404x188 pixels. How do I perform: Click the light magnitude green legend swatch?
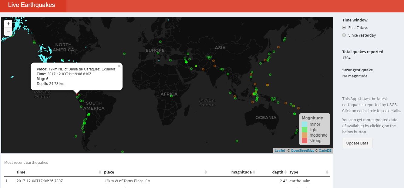pos(305,130)
